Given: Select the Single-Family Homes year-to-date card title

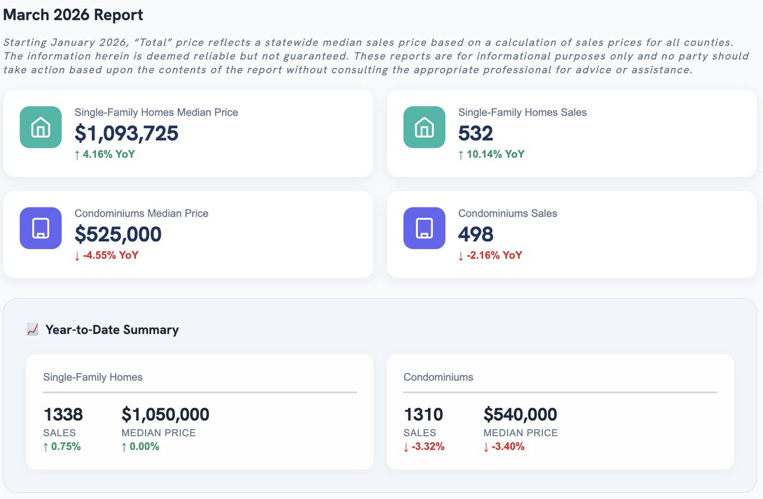Looking at the screenshot, I should [x=93, y=377].
